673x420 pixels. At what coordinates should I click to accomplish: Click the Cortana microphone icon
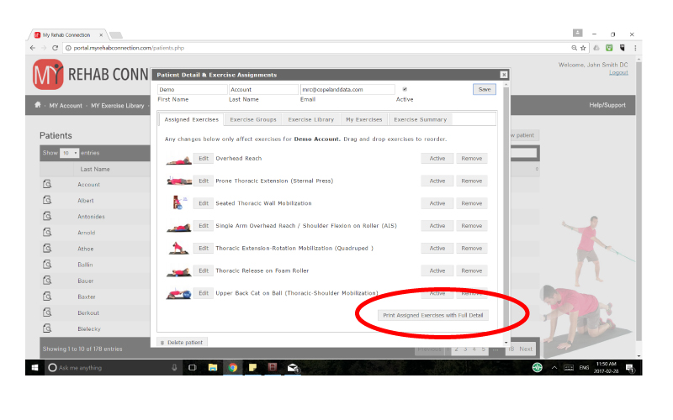(174, 368)
